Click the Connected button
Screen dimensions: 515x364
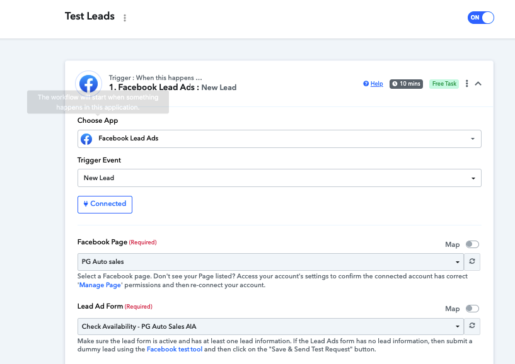pos(105,205)
